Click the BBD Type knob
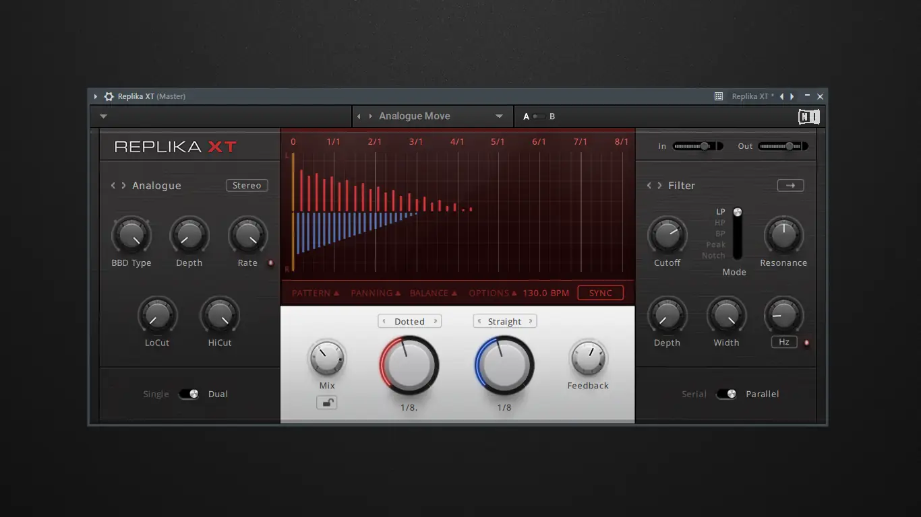The width and height of the screenshot is (921, 517). coord(131,236)
